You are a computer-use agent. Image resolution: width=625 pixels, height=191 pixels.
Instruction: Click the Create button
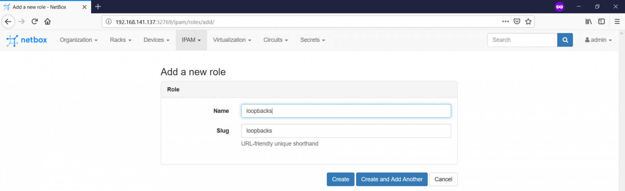tap(341, 179)
